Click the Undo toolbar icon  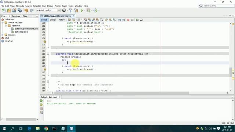pyautogui.click(x=26, y=10)
